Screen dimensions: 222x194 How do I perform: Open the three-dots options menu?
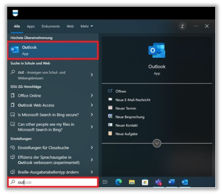(196, 26)
